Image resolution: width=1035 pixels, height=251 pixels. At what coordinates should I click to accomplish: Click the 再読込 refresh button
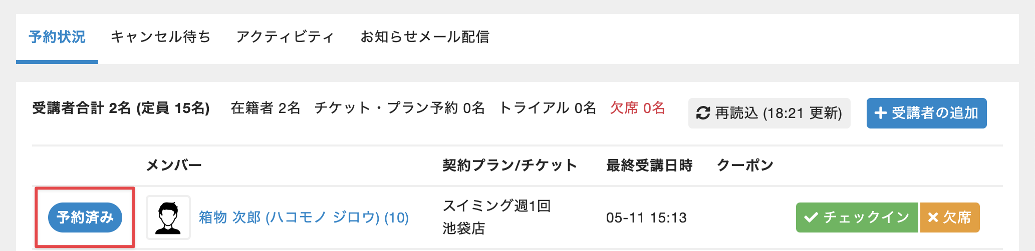[769, 113]
